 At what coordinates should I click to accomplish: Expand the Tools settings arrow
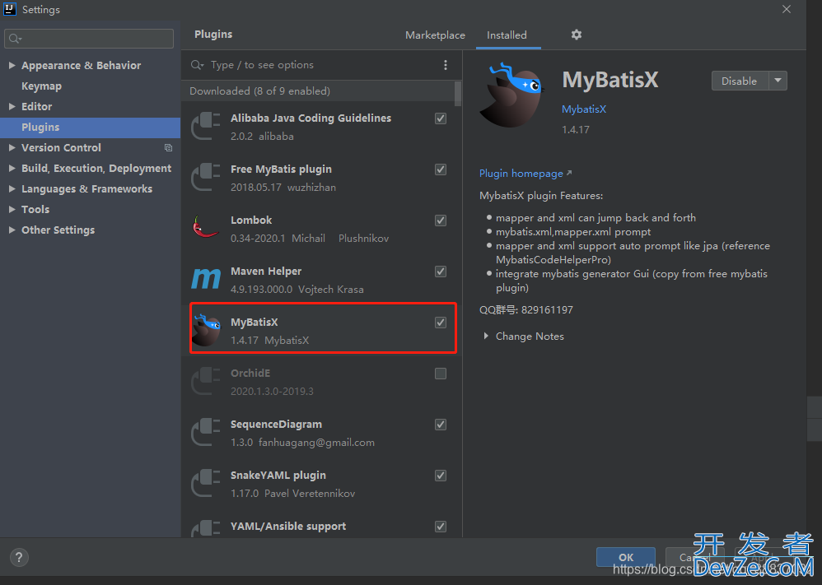point(12,209)
